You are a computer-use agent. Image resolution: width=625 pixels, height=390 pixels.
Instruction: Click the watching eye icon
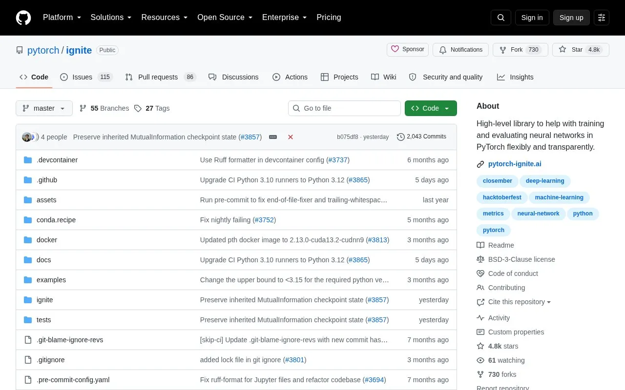click(x=480, y=360)
